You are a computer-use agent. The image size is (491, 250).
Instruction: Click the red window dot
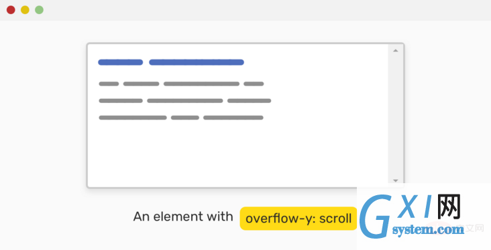click(x=11, y=10)
